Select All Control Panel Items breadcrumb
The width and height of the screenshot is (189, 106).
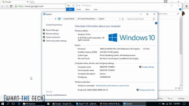click(86, 19)
